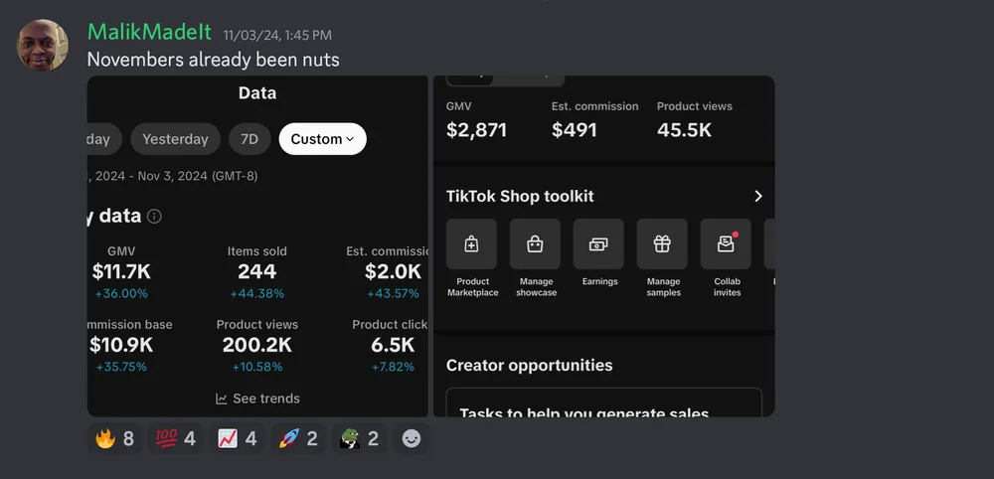This screenshot has width=994, height=479.
Task: Click the 244 Items sold value
Action: click(257, 272)
